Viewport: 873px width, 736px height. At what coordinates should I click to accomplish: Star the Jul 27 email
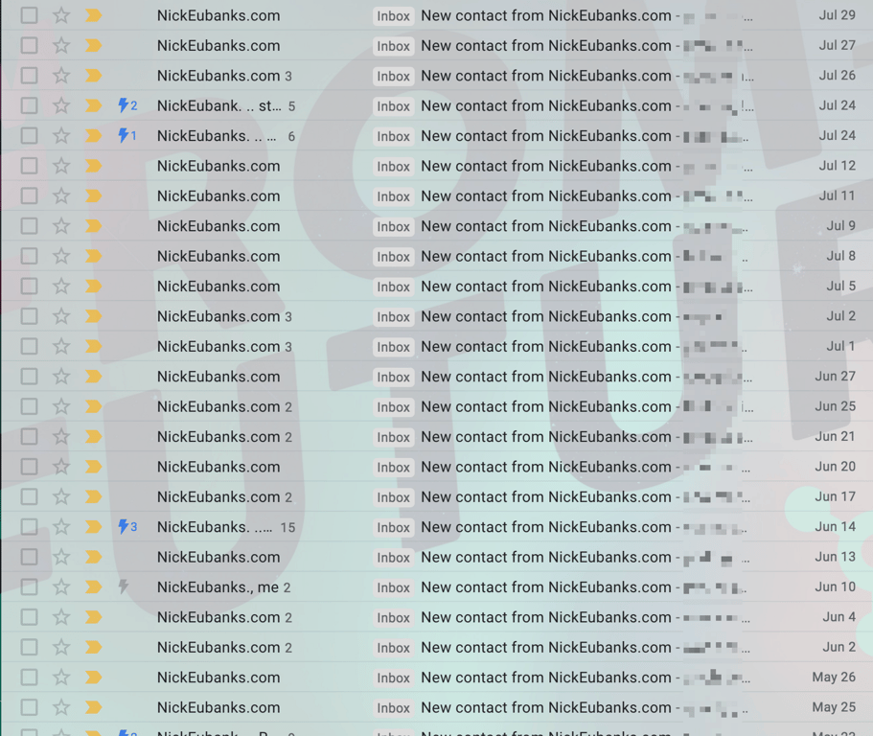(x=61, y=46)
